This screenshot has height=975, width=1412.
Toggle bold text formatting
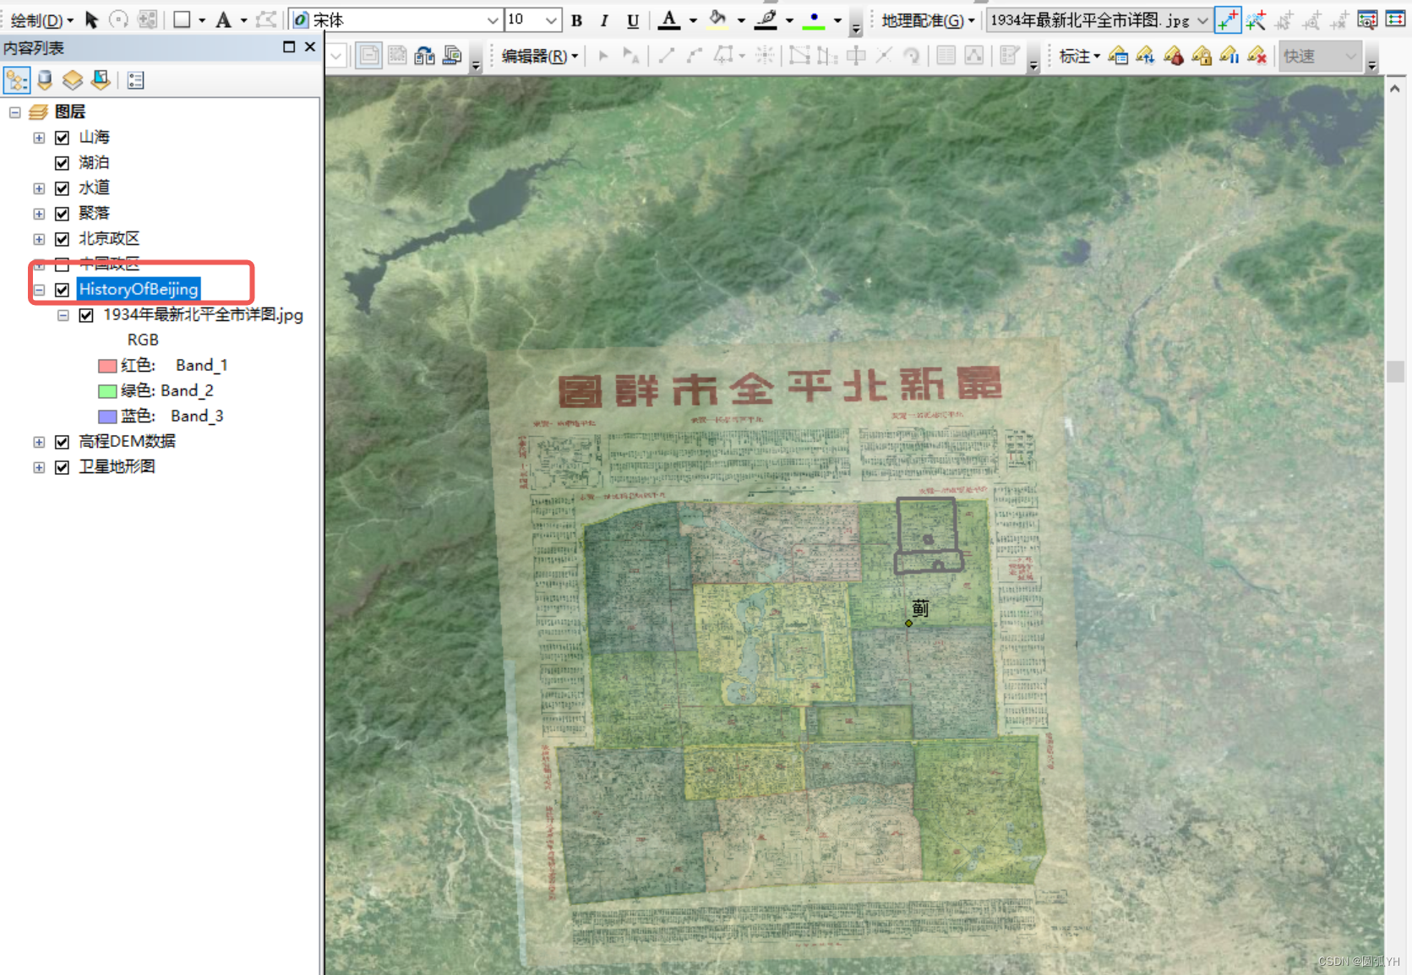pos(576,20)
